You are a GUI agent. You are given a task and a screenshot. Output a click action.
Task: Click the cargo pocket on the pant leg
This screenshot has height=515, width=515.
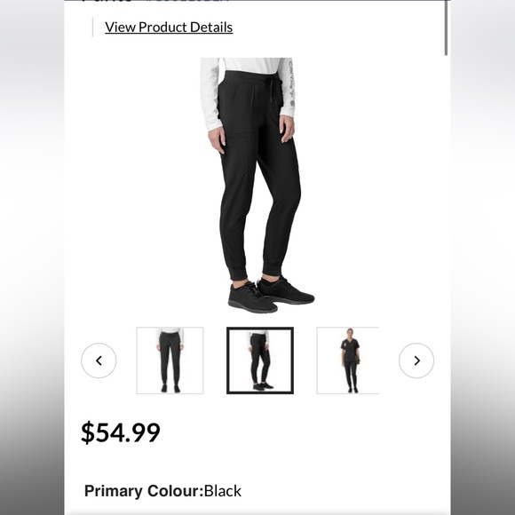tap(237, 154)
